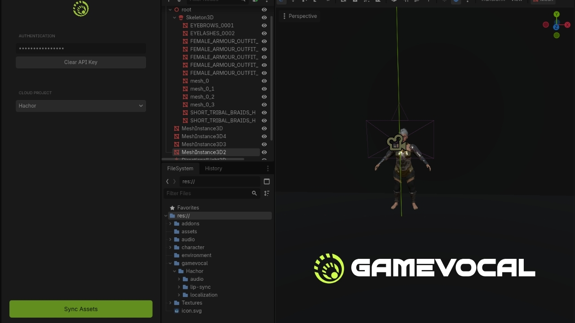Click the icon.svg file thumbnail icon

(177, 311)
